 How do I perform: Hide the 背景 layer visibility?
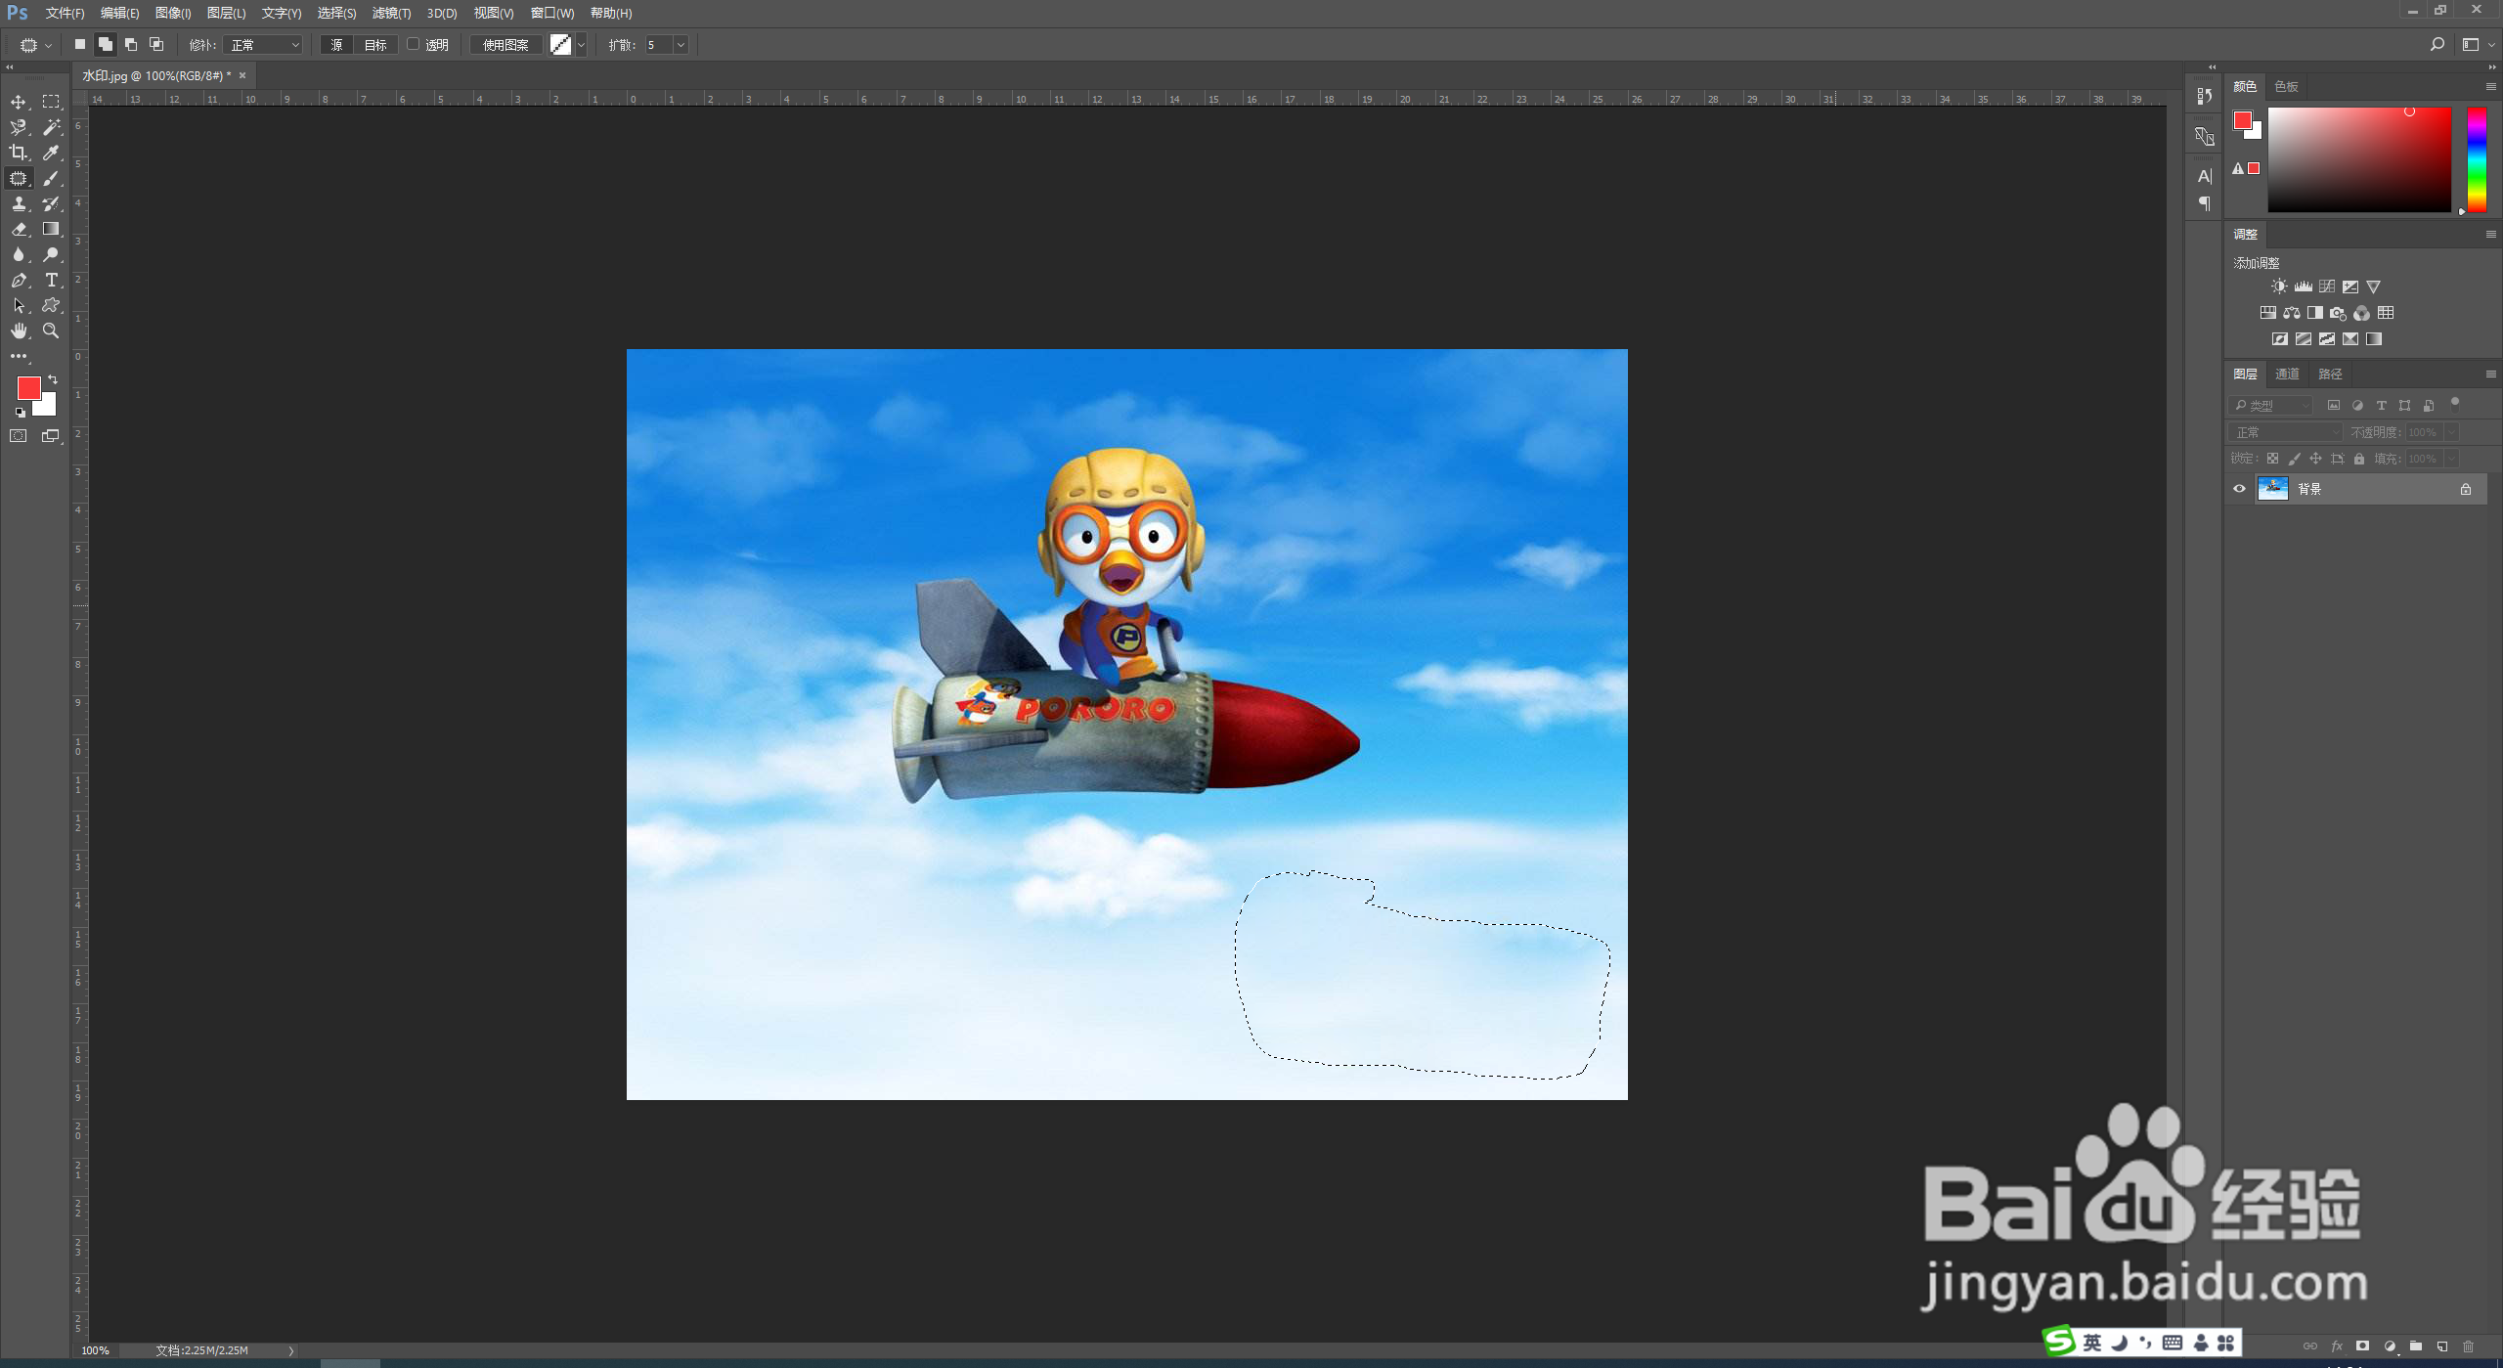(2239, 489)
